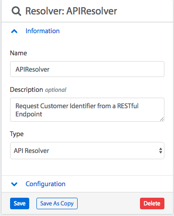Click the API Resolver text in Type
Image resolution: width=174 pixels, height=216 pixels.
[31, 151]
